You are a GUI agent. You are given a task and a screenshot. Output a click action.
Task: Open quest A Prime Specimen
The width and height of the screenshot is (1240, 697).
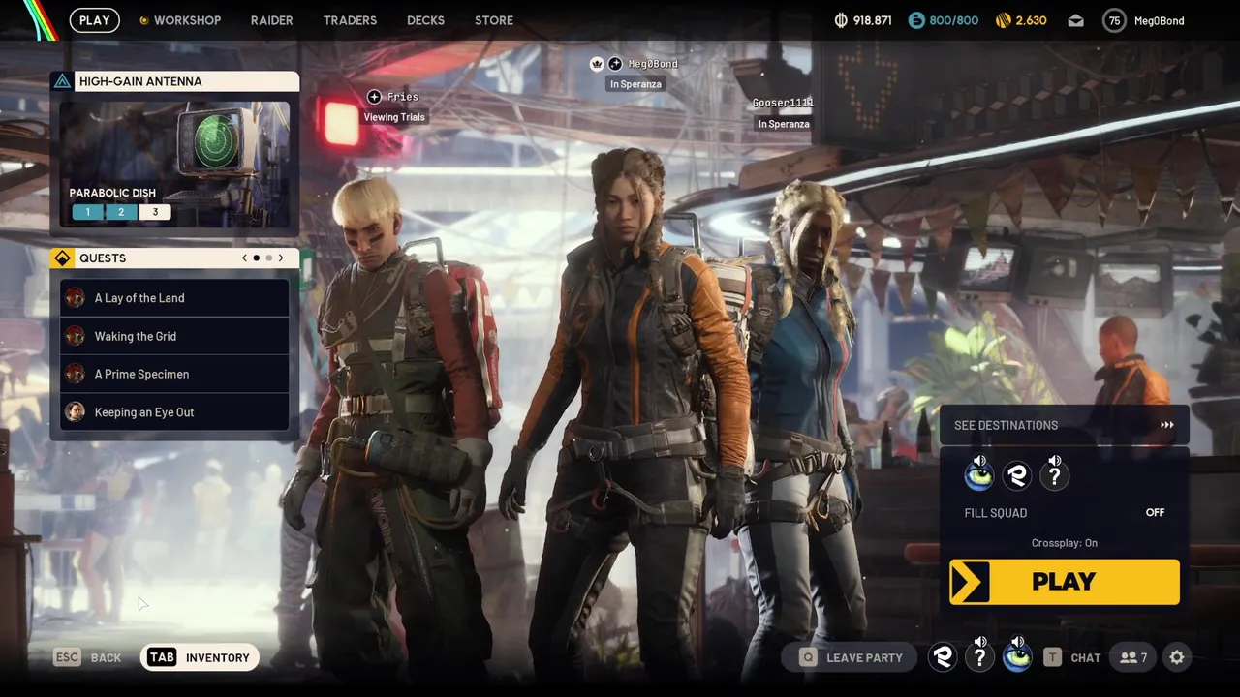click(174, 374)
